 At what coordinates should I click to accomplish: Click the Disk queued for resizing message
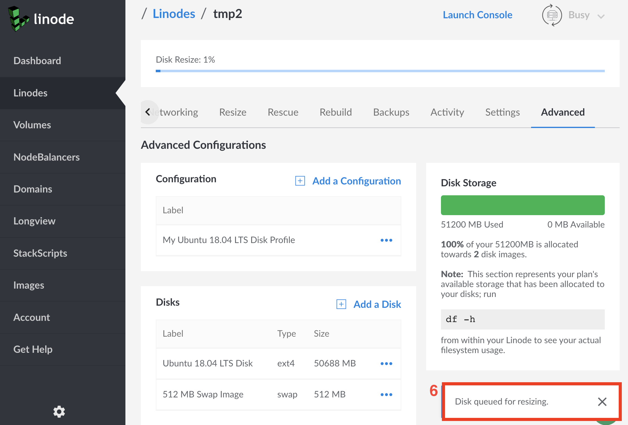pos(502,401)
